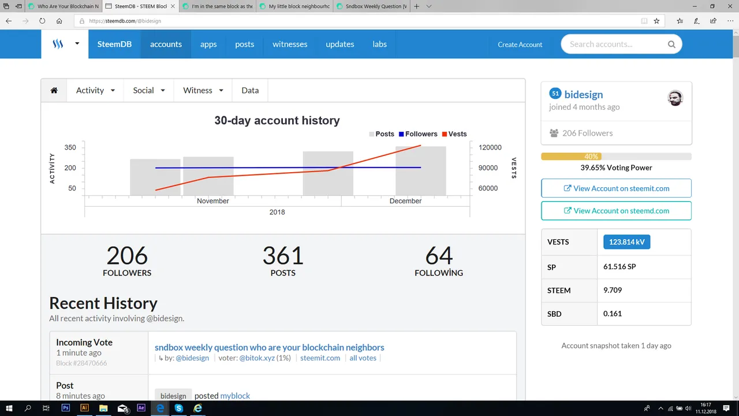Add page to favorites star icon
Image resolution: width=739 pixels, height=416 pixels.
click(x=656, y=21)
